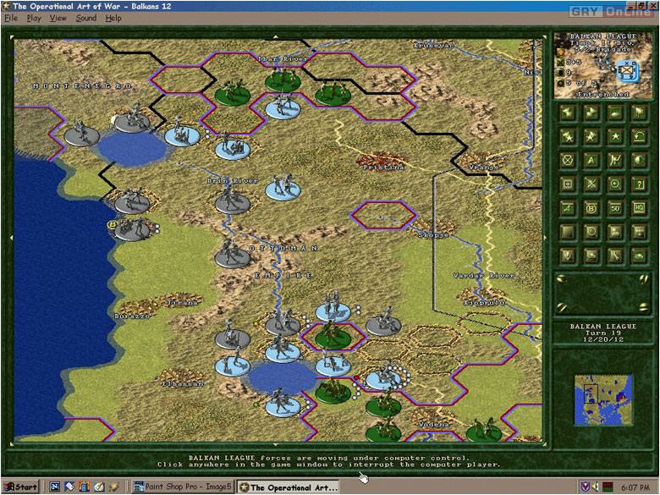
Task: Click the Skopje city label
Action: (x=433, y=234)
